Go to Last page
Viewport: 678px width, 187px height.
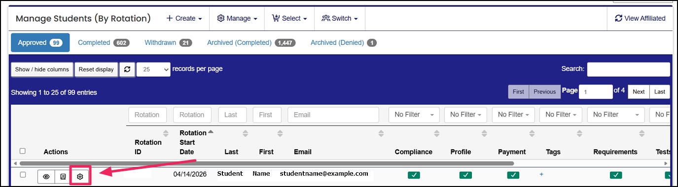click(x=660, y=92)
